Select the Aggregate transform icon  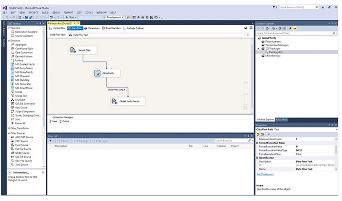13,45
